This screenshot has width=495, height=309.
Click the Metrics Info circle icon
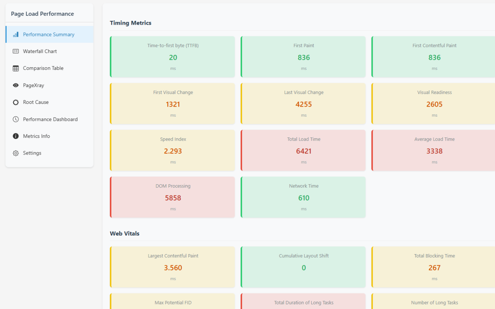(x=15, y=136)
